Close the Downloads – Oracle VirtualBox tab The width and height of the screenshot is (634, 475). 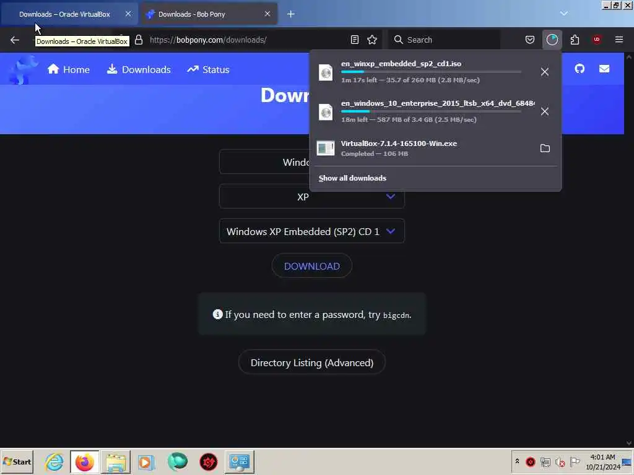(128, 14)
